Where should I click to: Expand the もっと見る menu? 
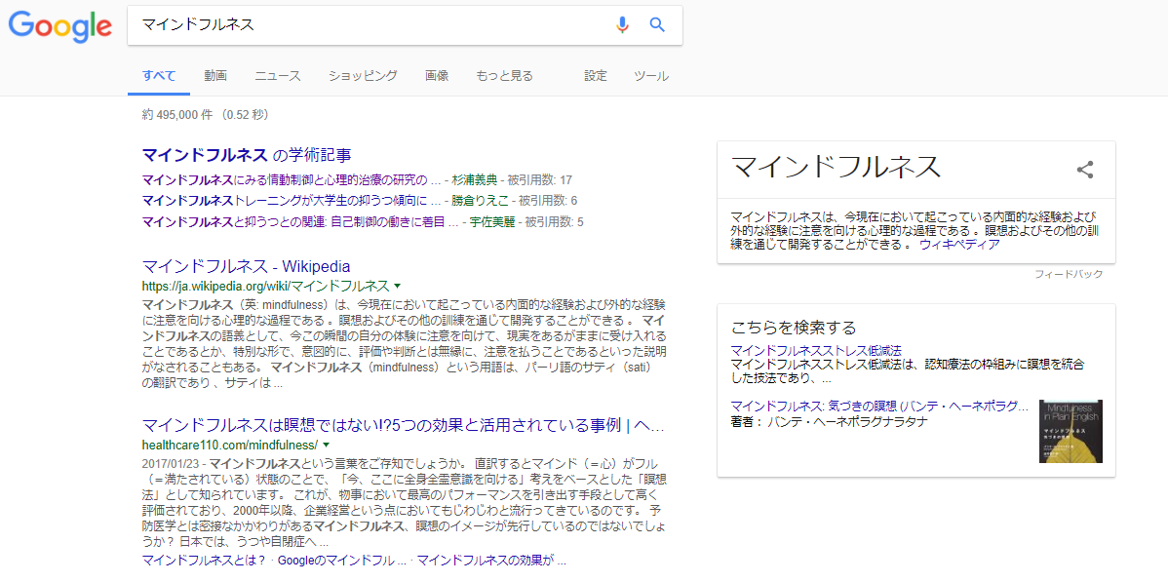pyautogui.click(x=504, y=75)
